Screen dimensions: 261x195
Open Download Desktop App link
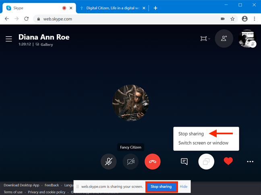pos(21,185)
